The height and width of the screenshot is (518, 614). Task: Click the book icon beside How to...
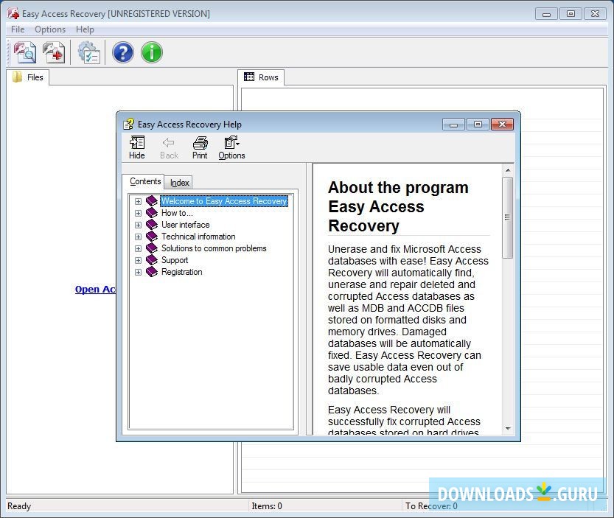(x=152, y=213)
